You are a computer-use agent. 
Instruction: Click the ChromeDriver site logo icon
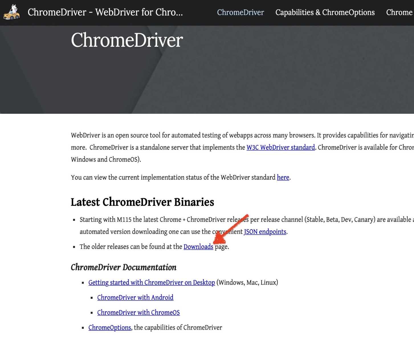click(11, 12)
